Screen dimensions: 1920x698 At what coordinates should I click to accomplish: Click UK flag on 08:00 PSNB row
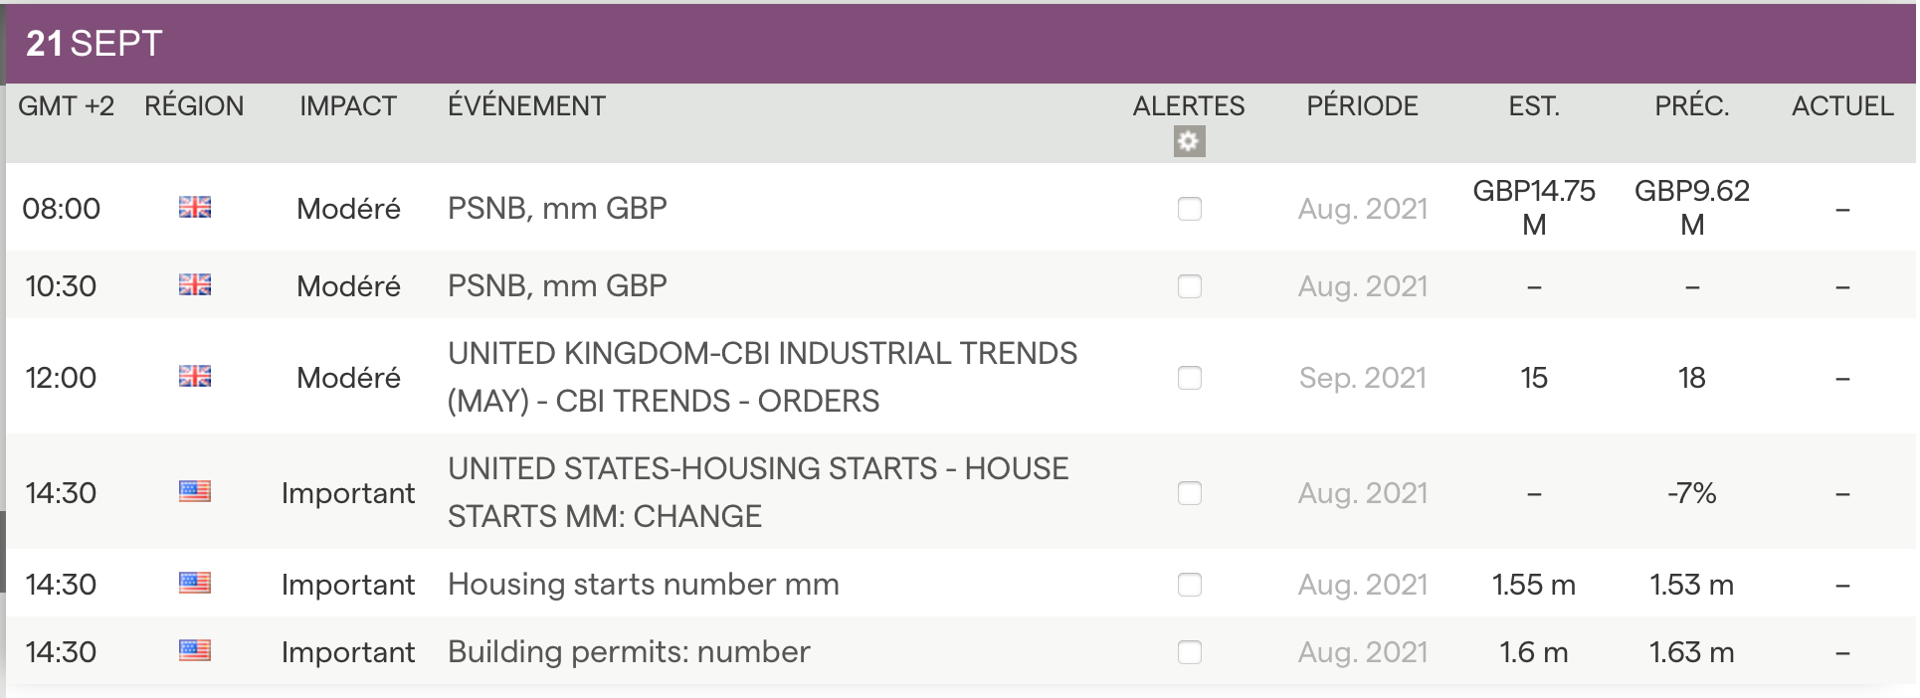tap(195, 207)
